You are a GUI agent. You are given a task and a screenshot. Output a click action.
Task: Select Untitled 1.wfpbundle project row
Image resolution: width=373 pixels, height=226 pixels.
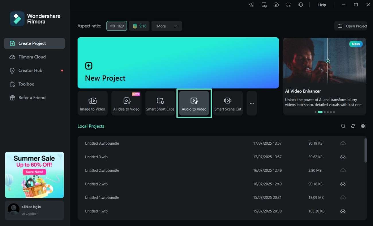(x=222, y=198)
